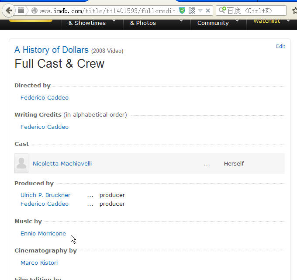Click the Music by section heading
The image size is (297, 280).
coord(28,221)
